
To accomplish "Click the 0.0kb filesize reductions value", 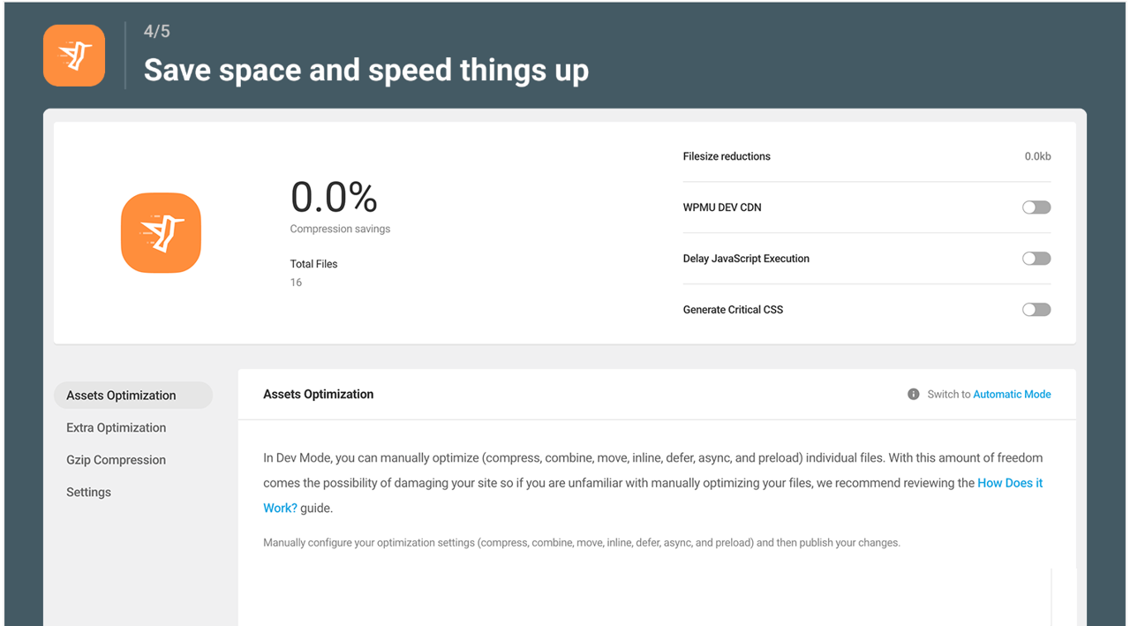I will [x=1037, y=156].
